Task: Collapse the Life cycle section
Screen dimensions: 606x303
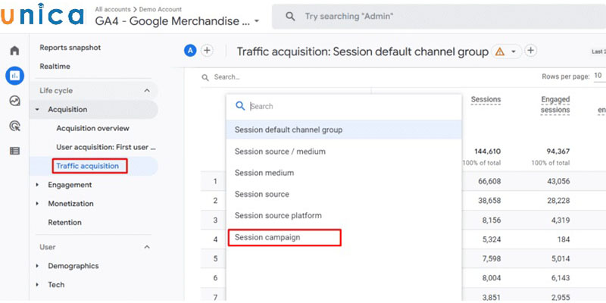Action: tap(146, 91)
